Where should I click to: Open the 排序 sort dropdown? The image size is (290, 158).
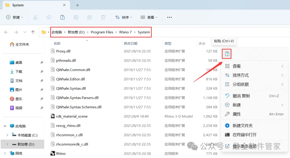(x=124, y=17)
